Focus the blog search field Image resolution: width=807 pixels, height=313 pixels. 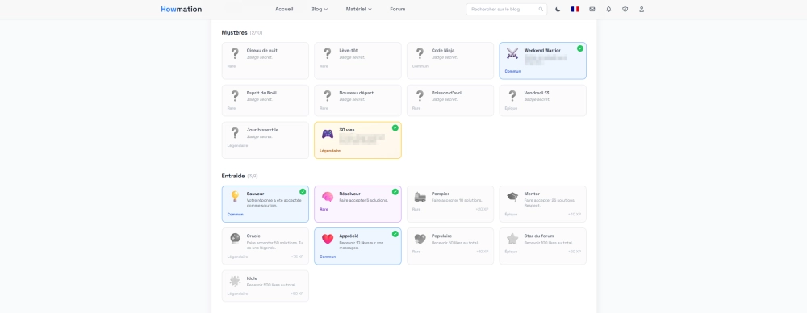tap(507, 9)
